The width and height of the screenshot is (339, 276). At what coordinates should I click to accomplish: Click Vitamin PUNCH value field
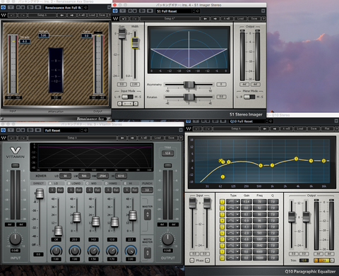click(x=147, y=190)
